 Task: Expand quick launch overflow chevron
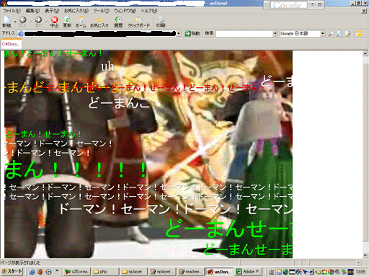coord(57,271)
